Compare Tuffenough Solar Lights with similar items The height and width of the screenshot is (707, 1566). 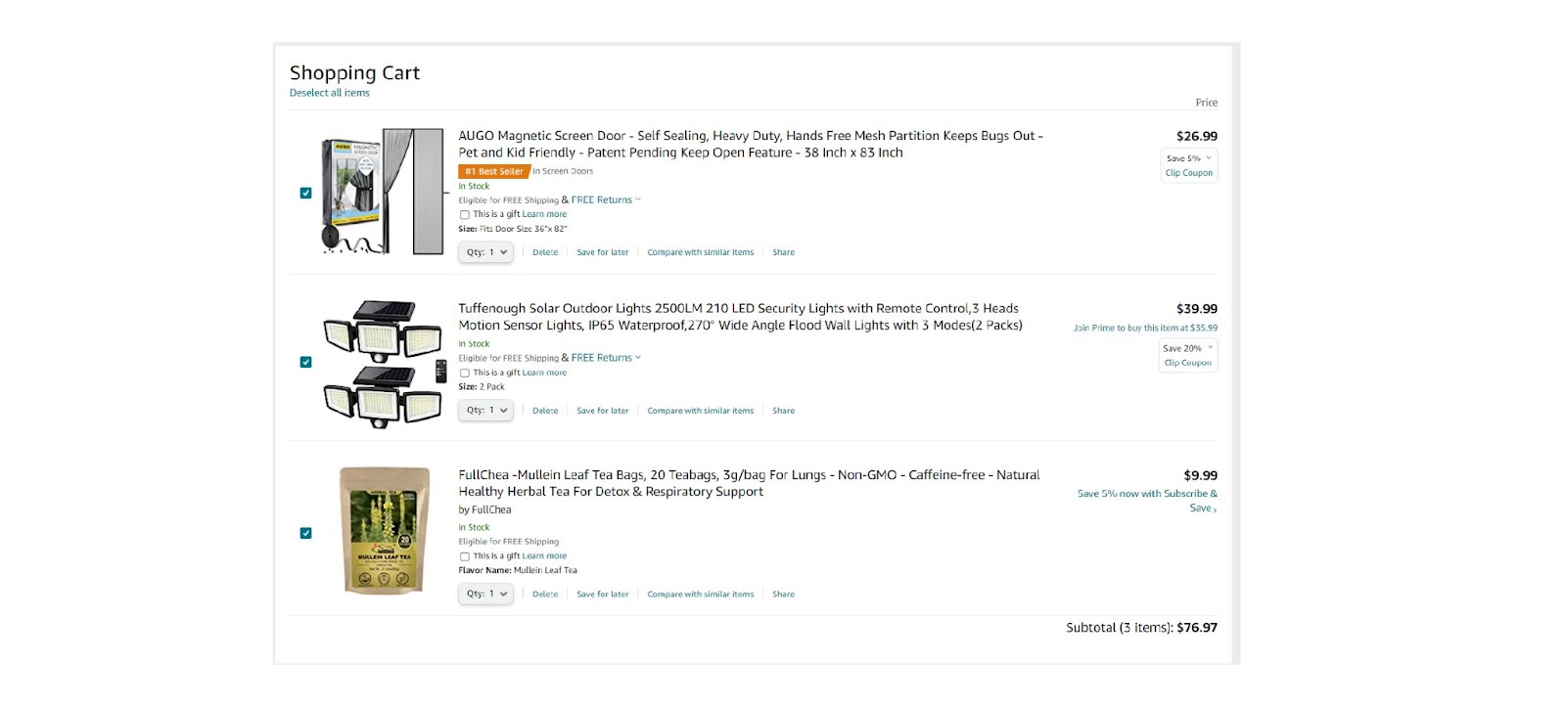701,411
